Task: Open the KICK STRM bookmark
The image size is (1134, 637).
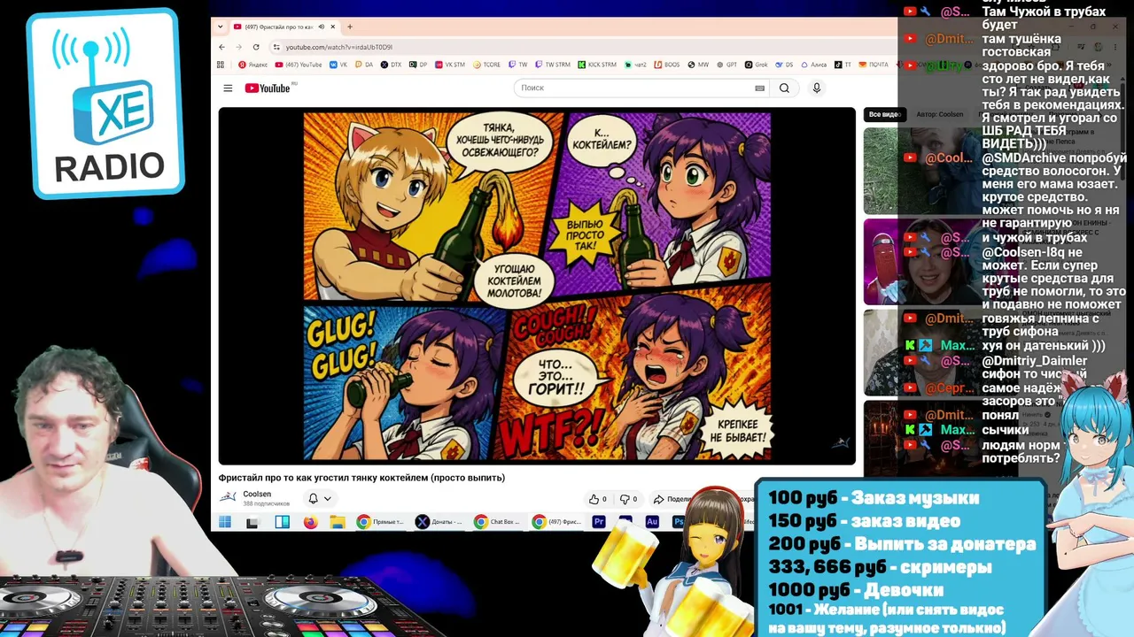Action: [597, 65]
